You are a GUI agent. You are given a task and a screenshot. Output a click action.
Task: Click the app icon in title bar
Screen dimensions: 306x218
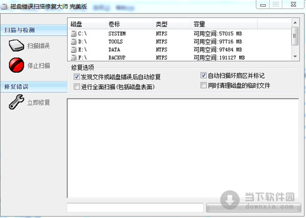tap(4, 7)
